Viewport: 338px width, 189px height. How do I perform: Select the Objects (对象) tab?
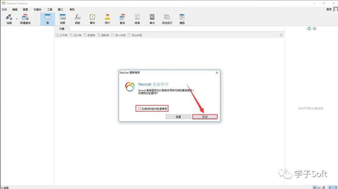pyautogui.click(x=62, y=29)
